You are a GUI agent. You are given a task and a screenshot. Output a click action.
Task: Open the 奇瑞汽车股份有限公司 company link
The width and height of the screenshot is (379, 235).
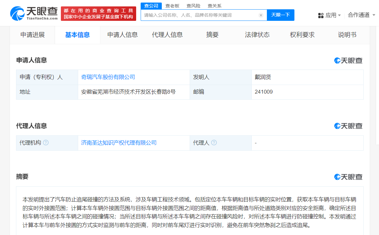(108, 77)
